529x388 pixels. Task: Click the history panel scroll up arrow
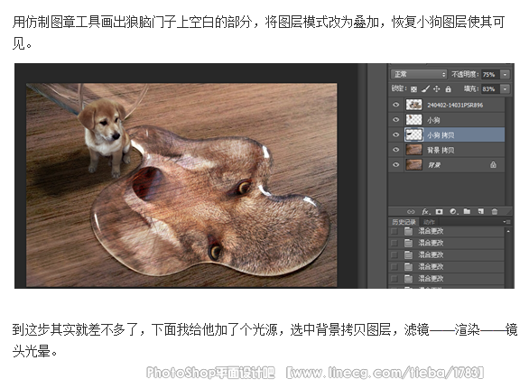508,232
